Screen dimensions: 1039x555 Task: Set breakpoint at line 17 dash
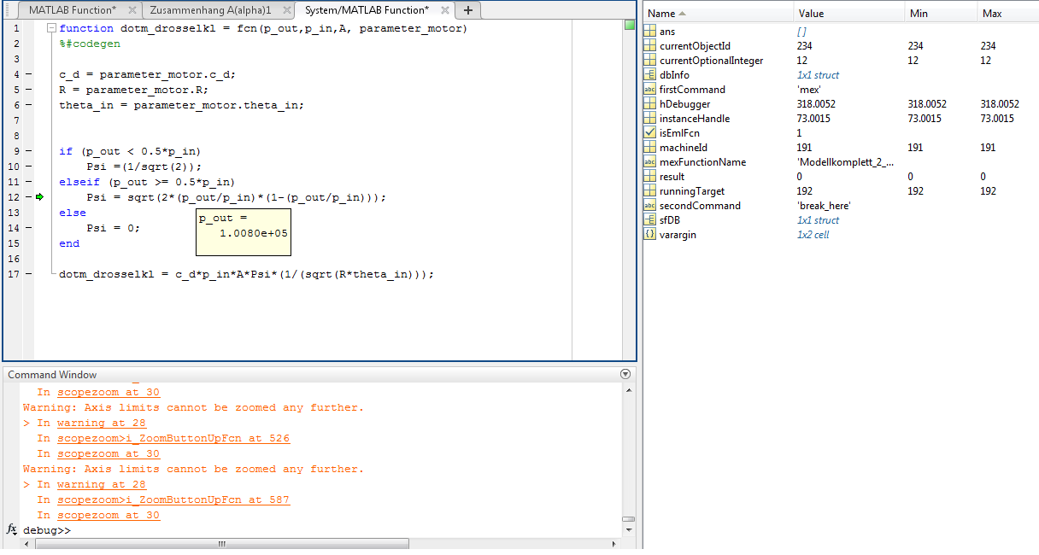pyautogui.click(x=27, y=274)
